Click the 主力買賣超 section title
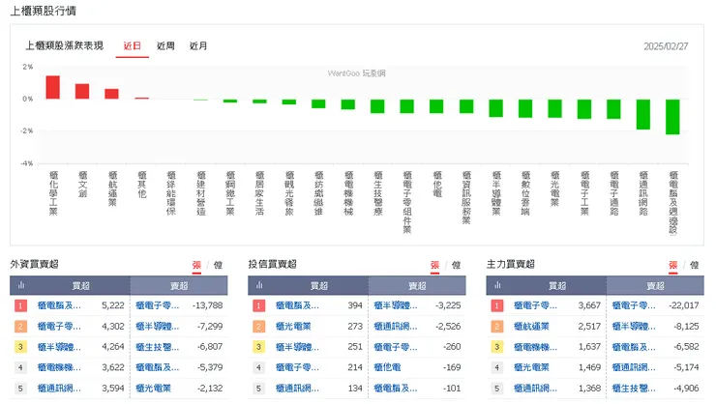This screenshot has height=404, width=716. [511, 264]
